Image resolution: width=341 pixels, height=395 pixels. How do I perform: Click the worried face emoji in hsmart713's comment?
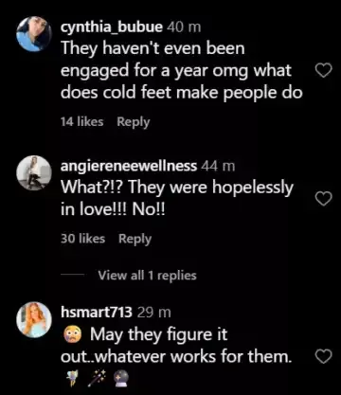click(72, 335)
